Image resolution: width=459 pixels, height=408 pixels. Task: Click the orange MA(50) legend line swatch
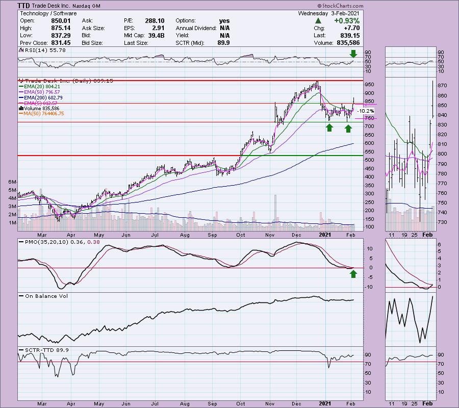[21, 114]
